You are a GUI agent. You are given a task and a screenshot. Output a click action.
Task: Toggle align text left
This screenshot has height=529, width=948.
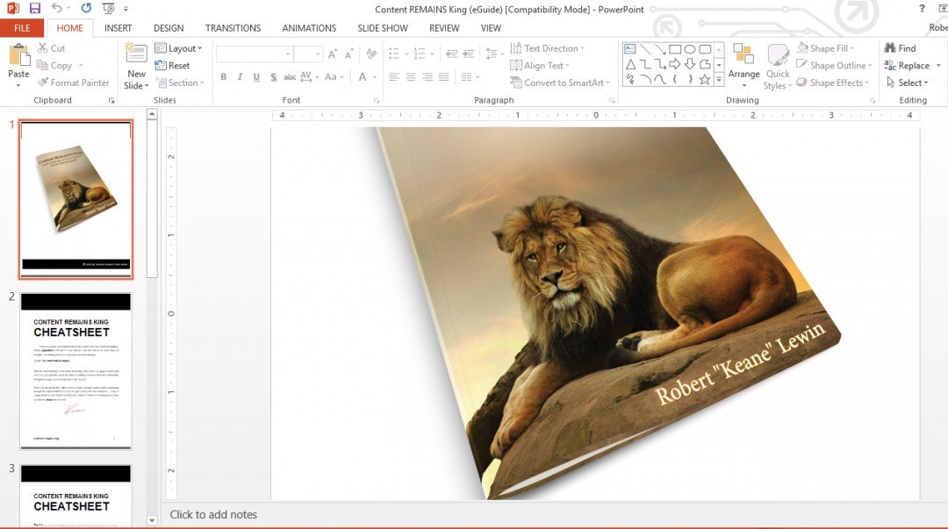click(394, 77)
